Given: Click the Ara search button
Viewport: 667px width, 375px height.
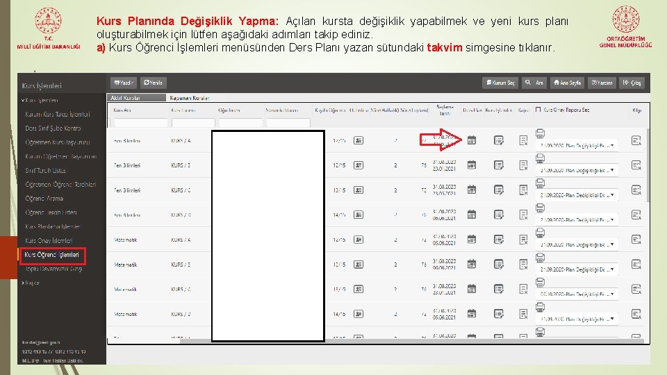Looking at the screenshot, I should point(534,83).
